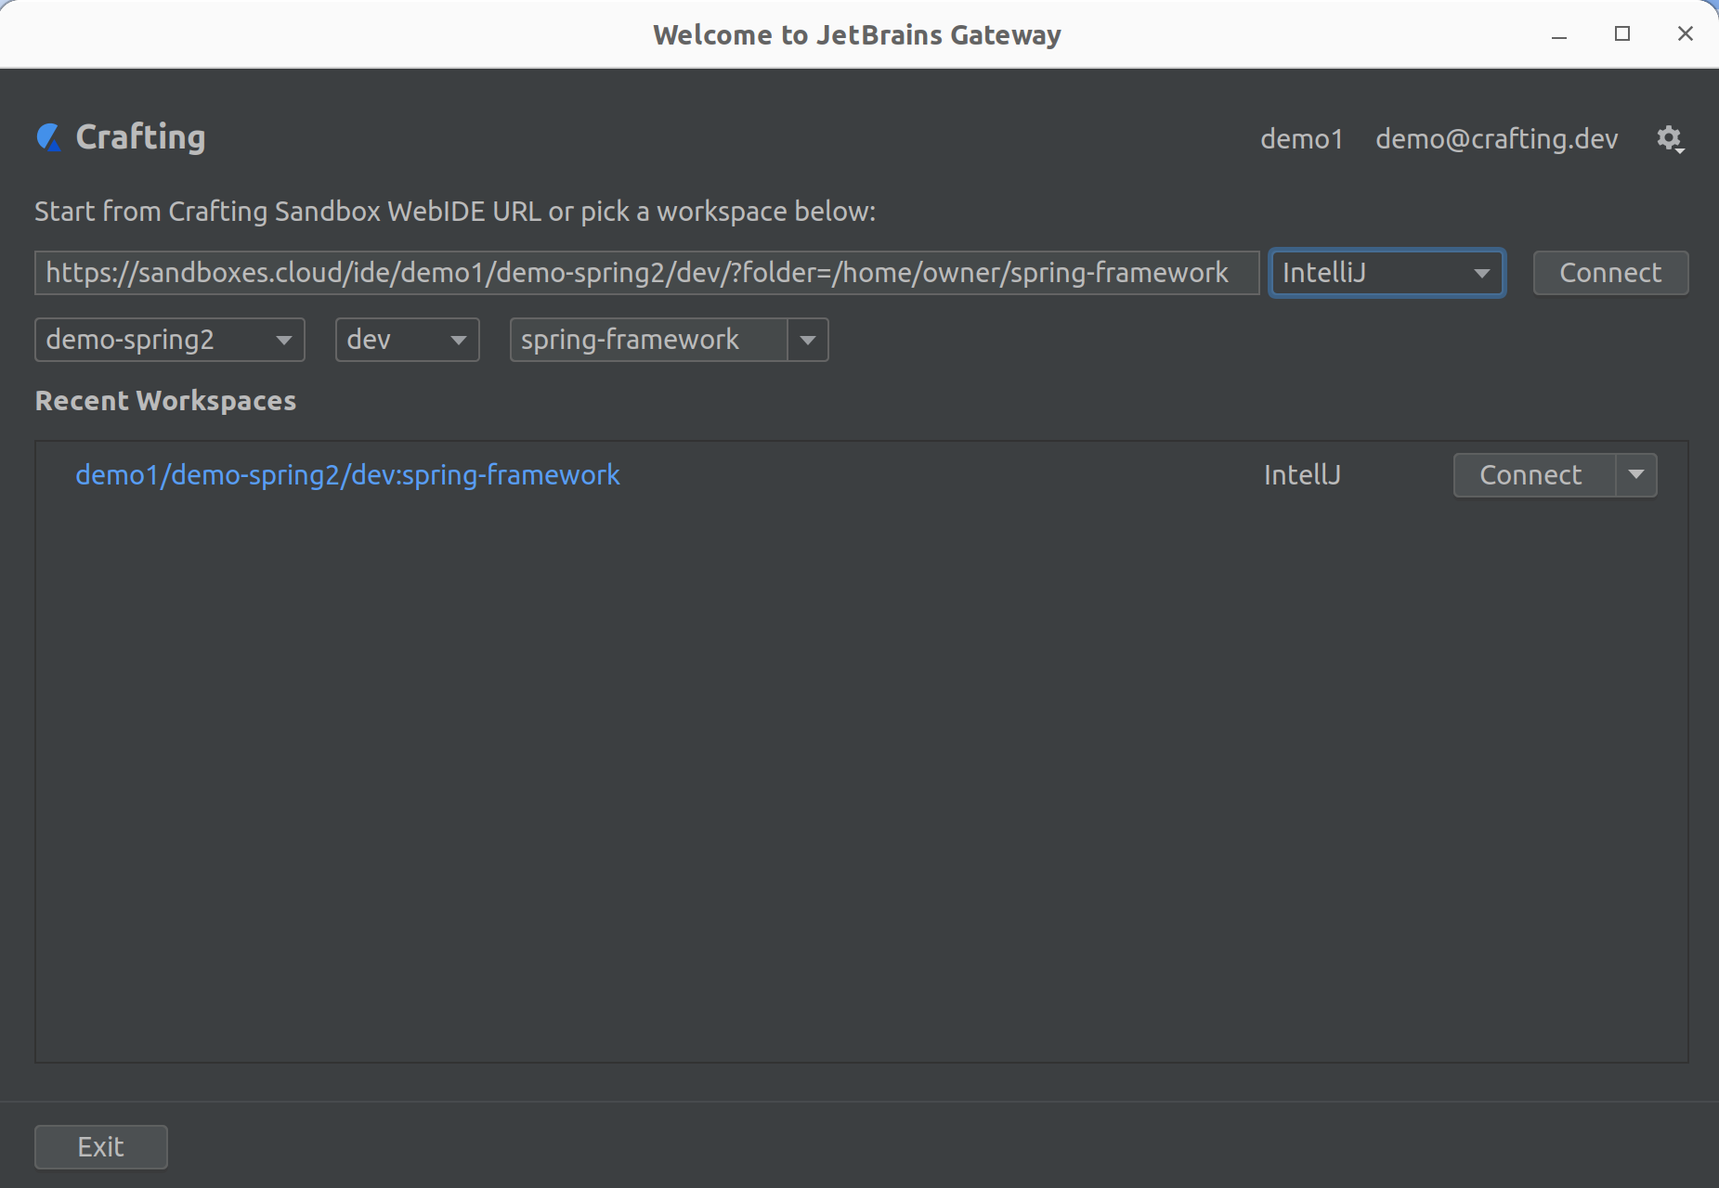Viewport: 1719px width, 1188px height.
Task: Click the Recent Workspaces heading
Action: 165,401
